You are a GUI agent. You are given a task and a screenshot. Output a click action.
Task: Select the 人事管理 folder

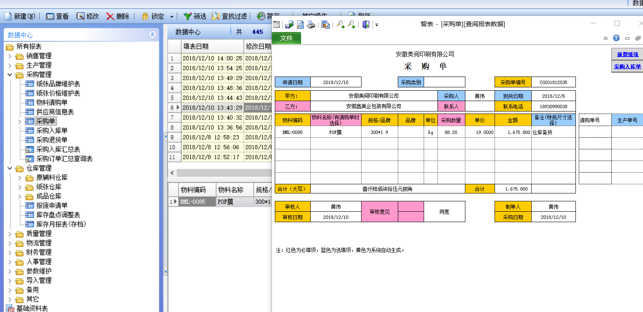coord(39,262)
